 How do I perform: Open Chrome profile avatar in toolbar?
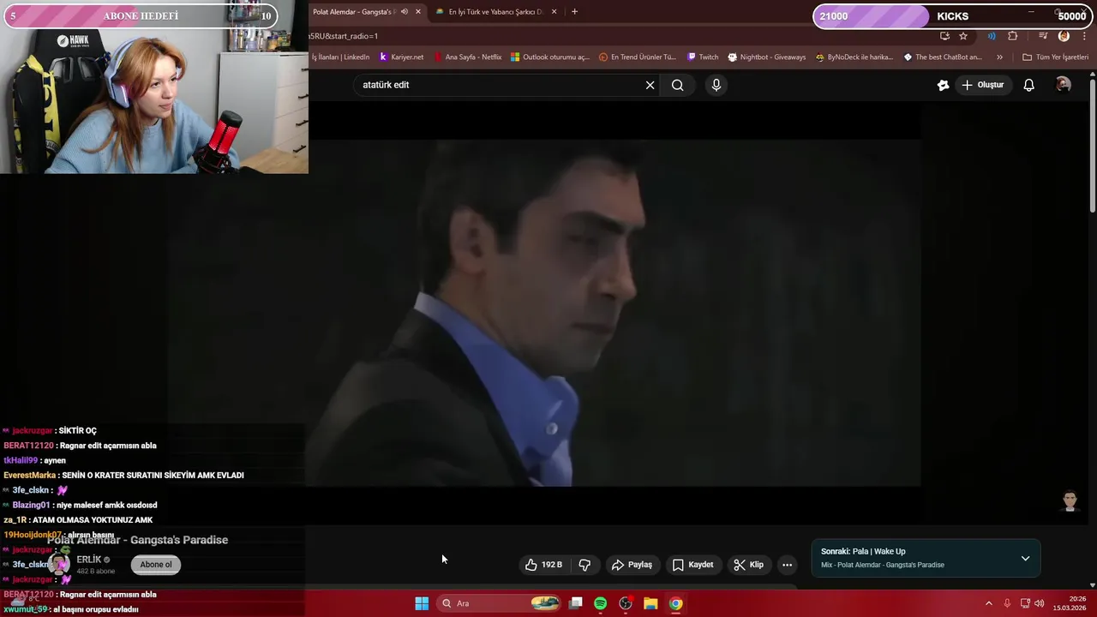tap(1064, 36)
